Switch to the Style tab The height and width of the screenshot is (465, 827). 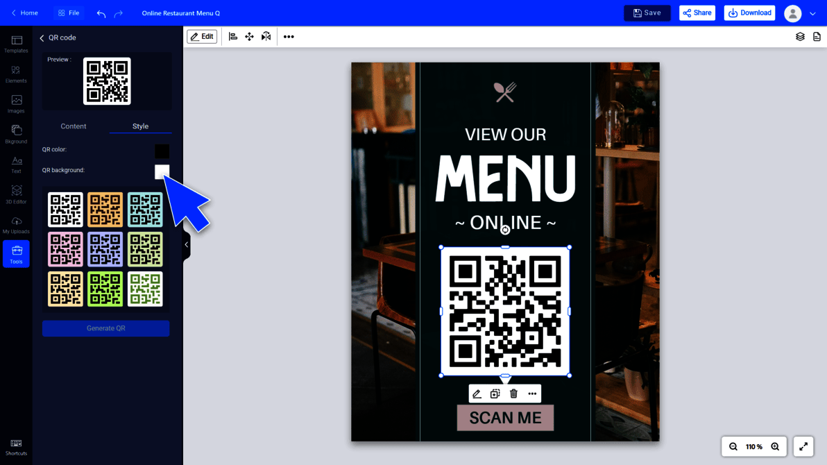(x=140, y=126)
